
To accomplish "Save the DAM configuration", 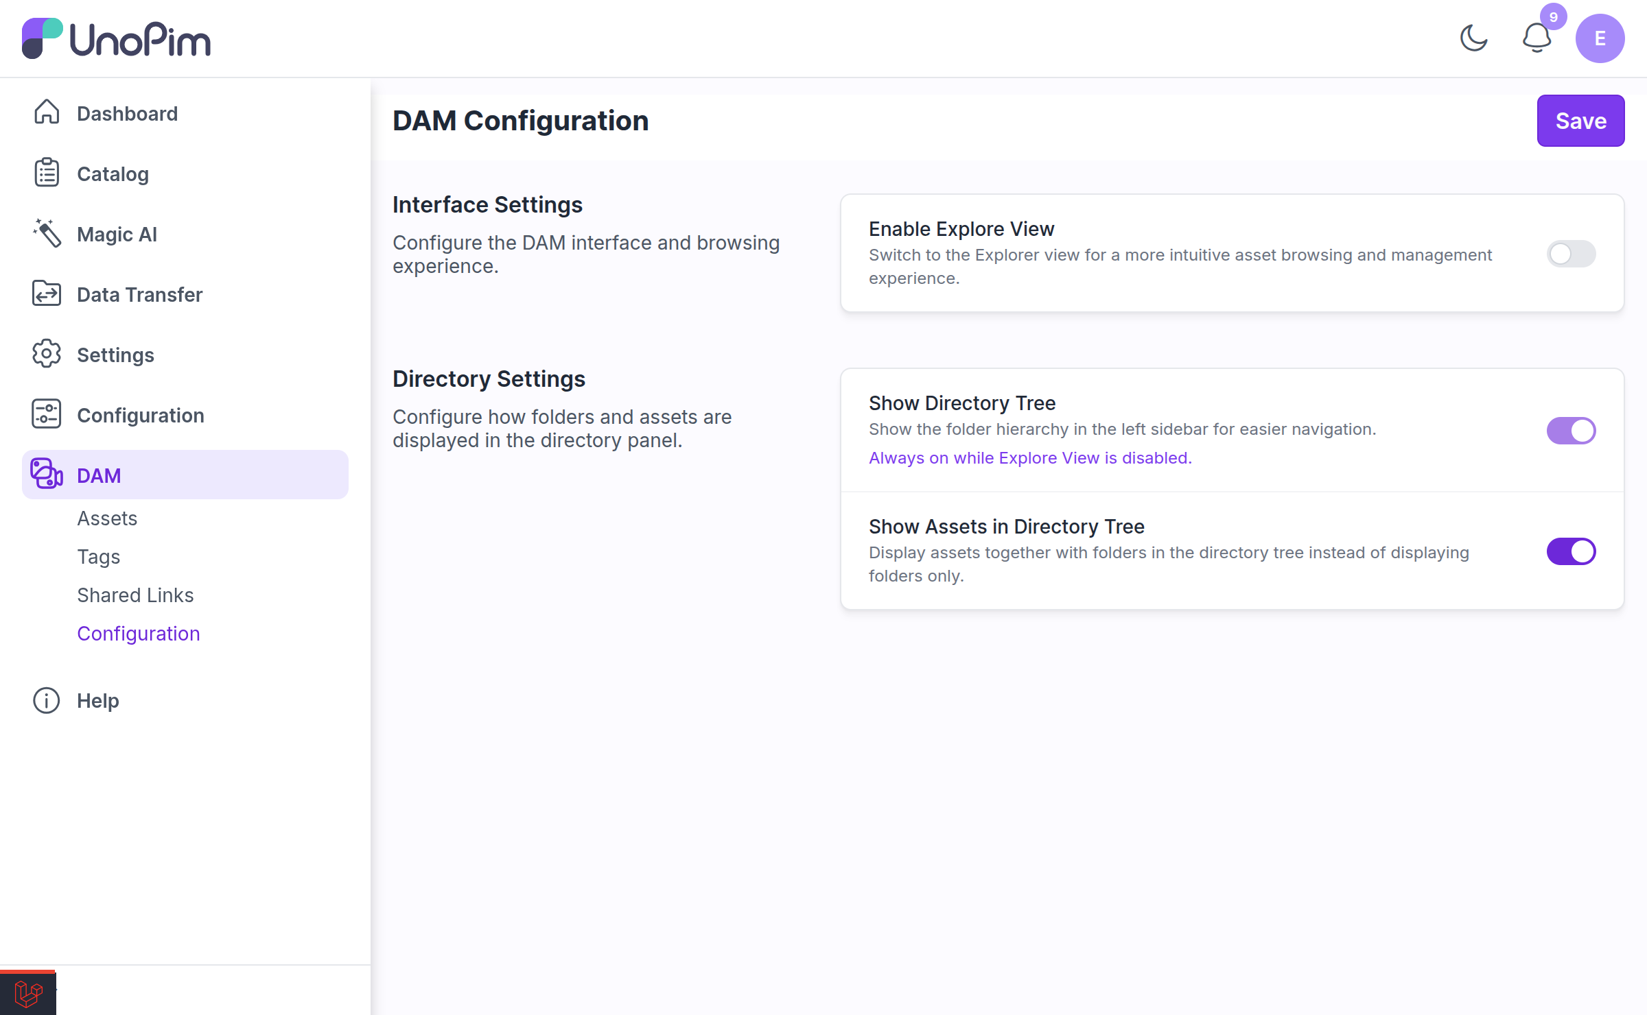I will (1580, 121).
